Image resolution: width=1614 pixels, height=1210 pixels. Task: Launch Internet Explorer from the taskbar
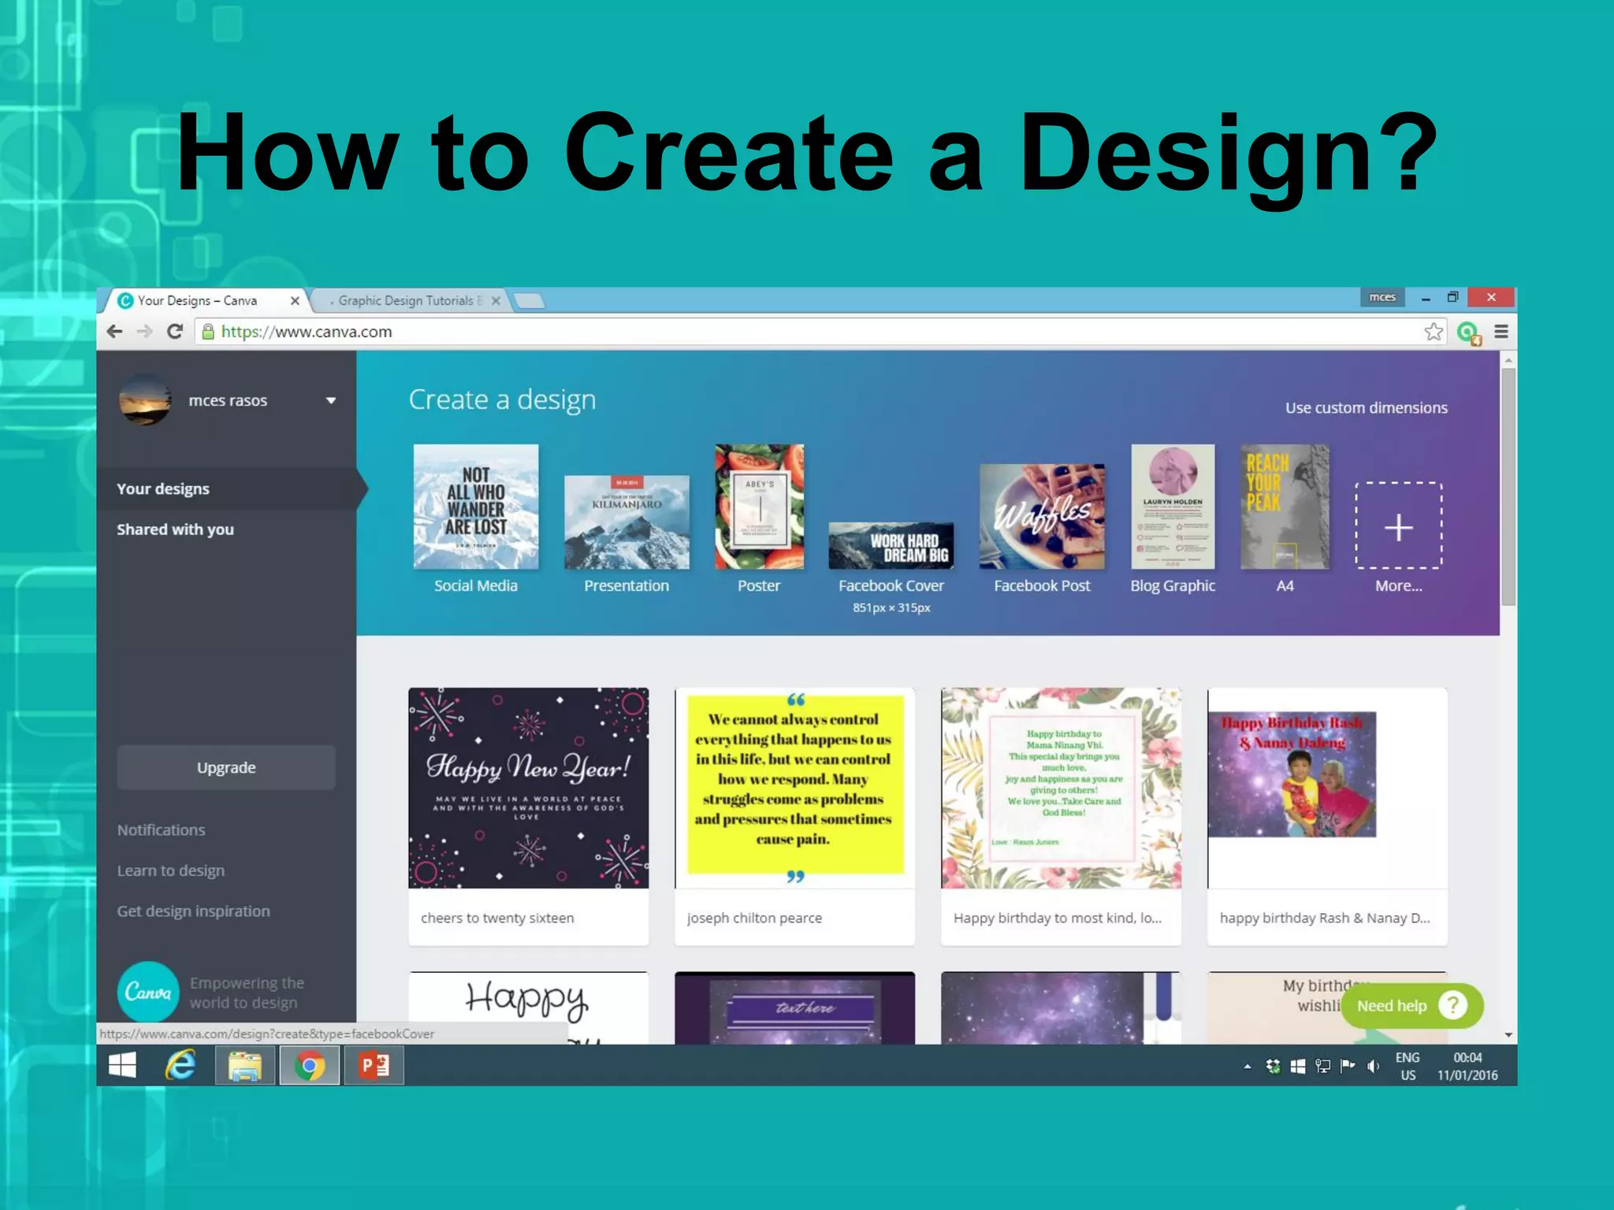click(x=180, y=1066)
